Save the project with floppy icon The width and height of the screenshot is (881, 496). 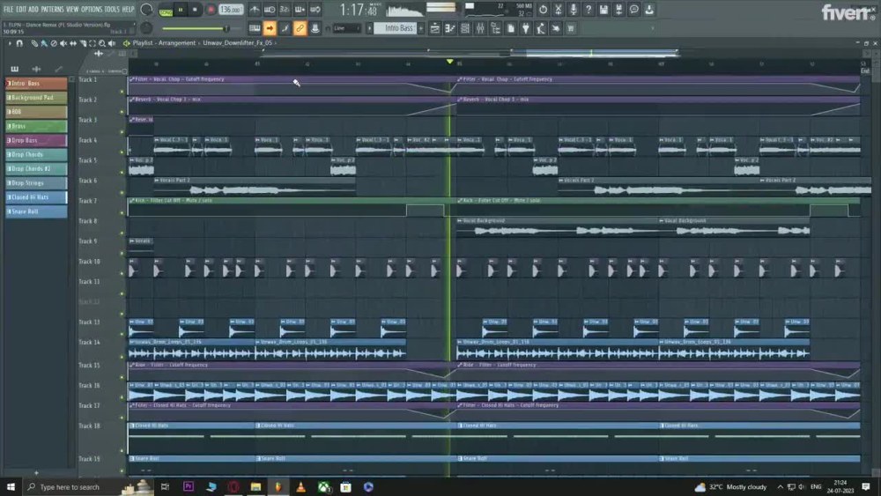pyautogui.click(x=604, y=10)
